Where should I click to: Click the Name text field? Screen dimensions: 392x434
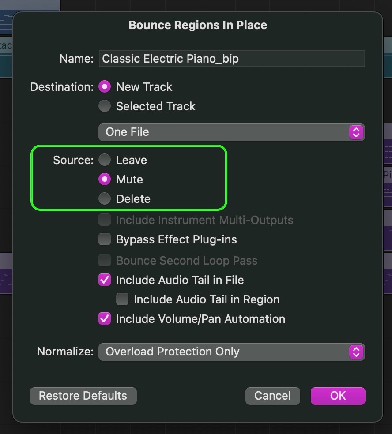(x=232, y=59)
